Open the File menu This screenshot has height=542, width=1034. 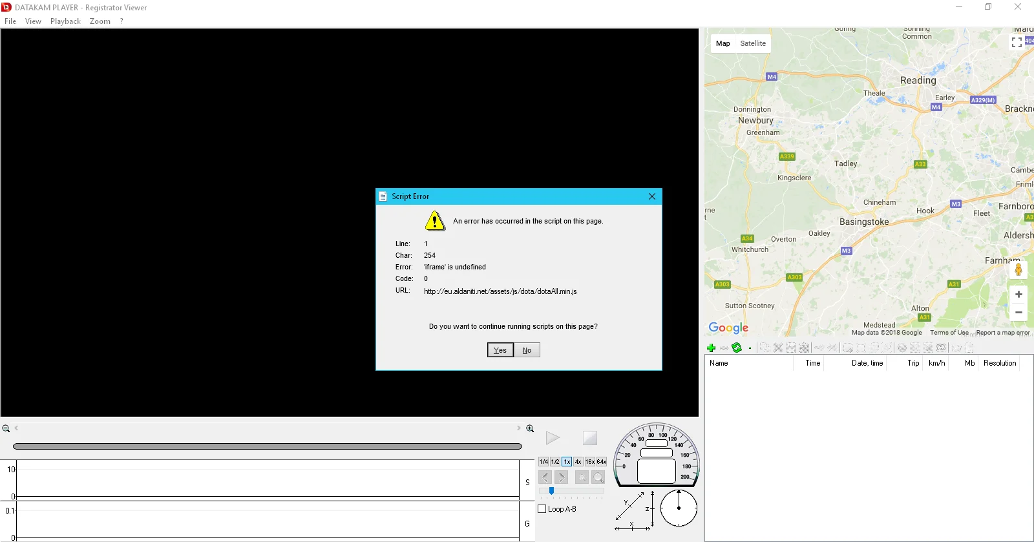(10, 21)
